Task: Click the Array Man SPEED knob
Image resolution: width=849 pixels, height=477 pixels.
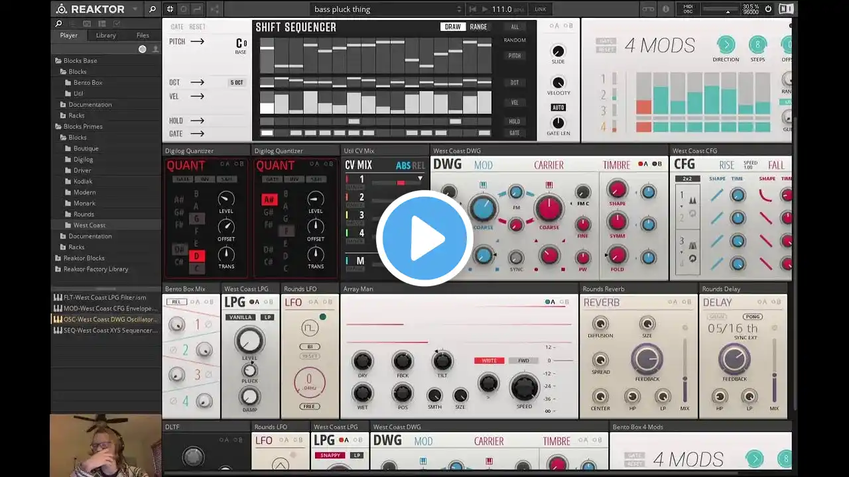Action: click(524, 388)
